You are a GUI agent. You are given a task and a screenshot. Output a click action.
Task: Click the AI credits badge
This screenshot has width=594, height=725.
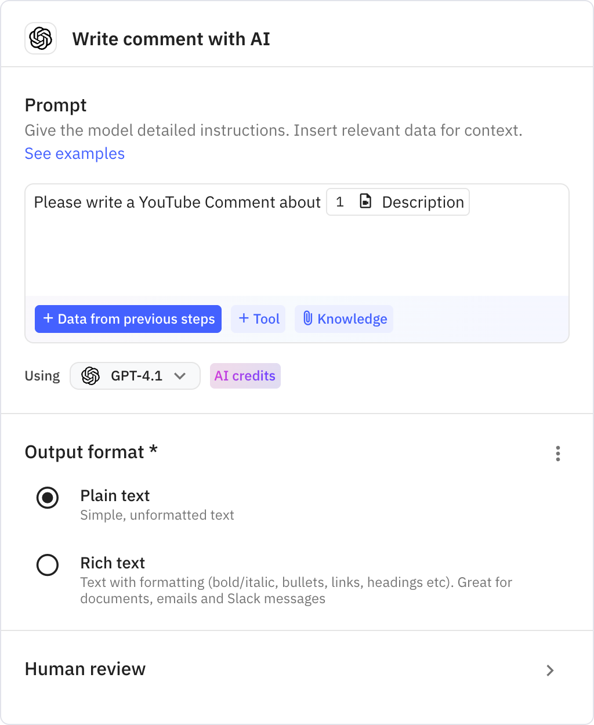point(245,376)
